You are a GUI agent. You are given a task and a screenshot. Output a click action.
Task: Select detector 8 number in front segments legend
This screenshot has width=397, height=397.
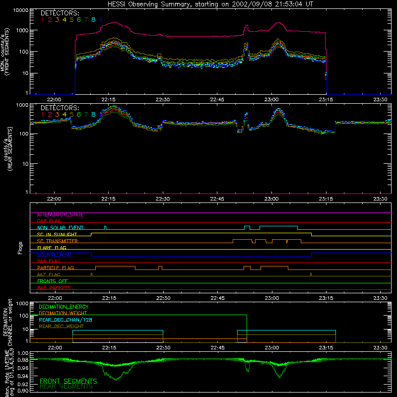click(93, 20)
